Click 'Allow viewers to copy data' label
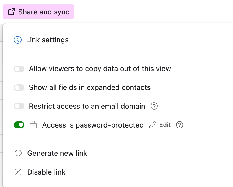The image size is (233, 187). click(100, 69)
